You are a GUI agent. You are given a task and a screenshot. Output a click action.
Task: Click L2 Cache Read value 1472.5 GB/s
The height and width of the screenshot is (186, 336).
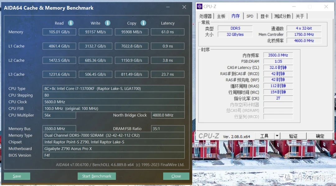tap(59, 60)
